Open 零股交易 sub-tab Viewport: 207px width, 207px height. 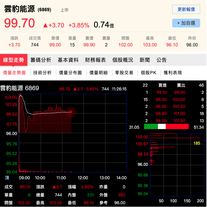click(124, 73)
